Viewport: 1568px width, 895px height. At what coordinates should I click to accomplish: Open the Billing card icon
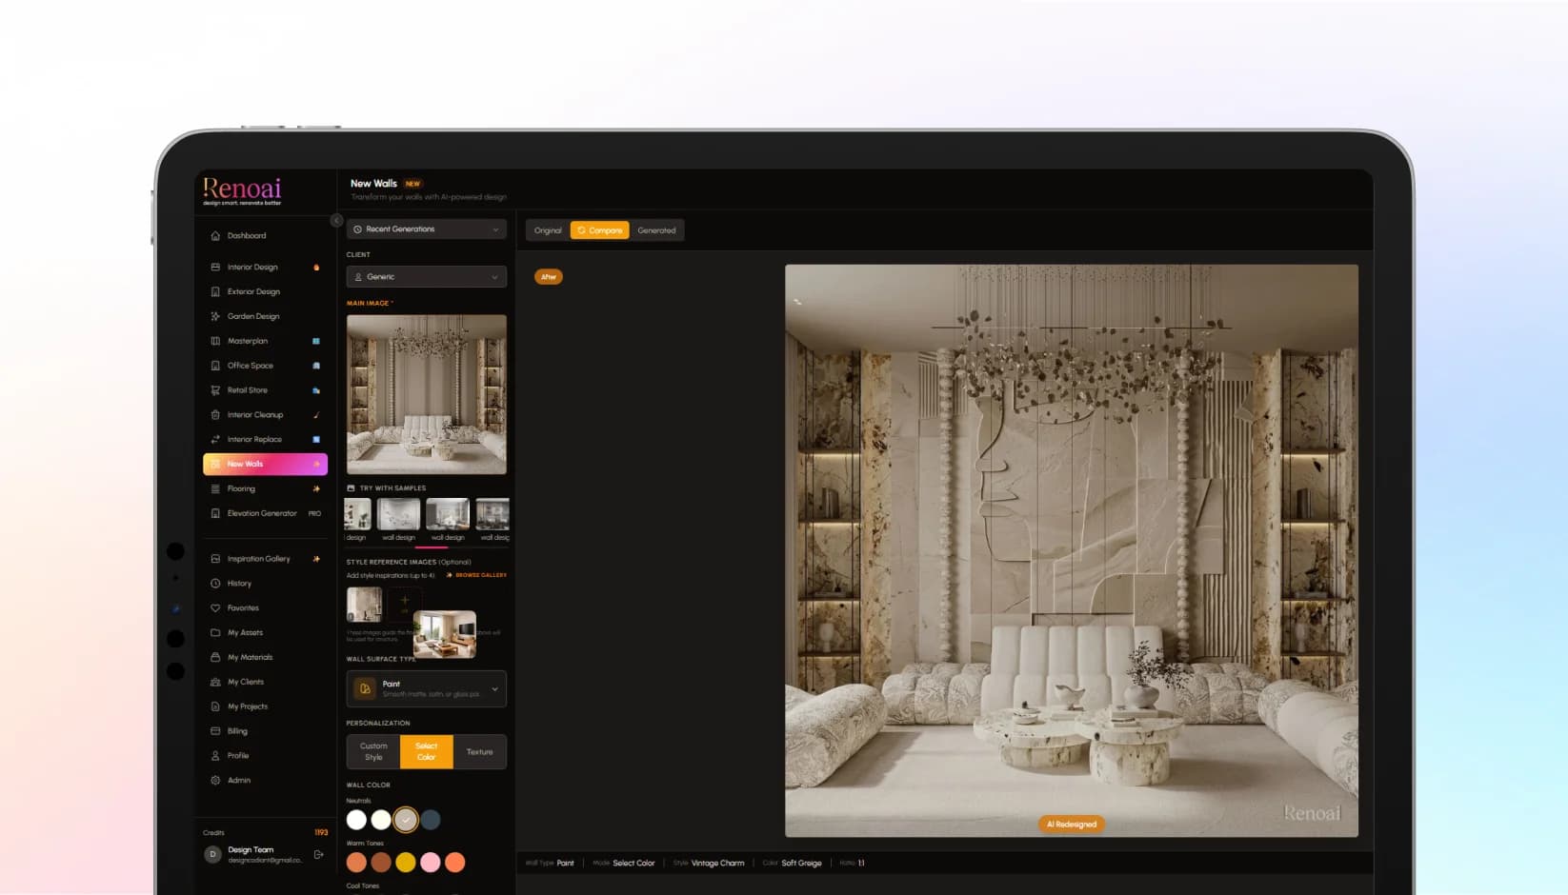pyautogui.click(x=215, y=731)
